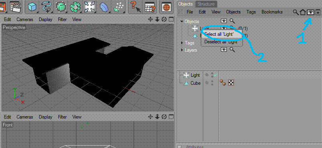Screen dimensions: 322x148
Task: Add a Light object from the top toolbar
Action: coord(89,7)
